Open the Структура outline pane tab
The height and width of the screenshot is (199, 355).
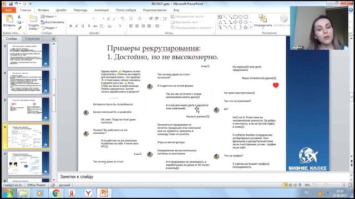point(32,39)
